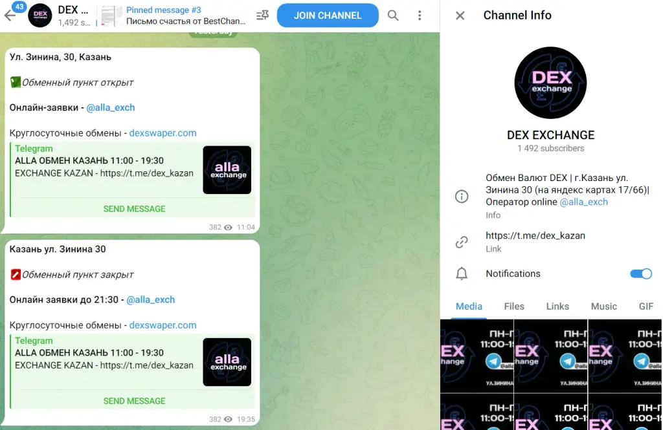Switch to the GIF tab
Viewport: 663px width, 430px height.
coord(646,306)
